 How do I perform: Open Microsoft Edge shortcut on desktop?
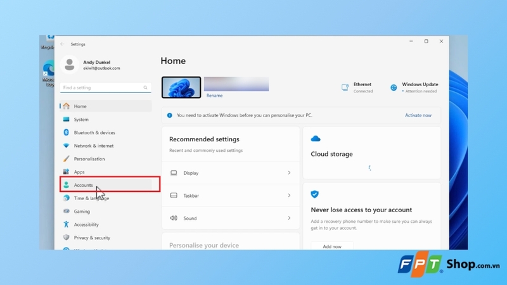click(49, 73)
